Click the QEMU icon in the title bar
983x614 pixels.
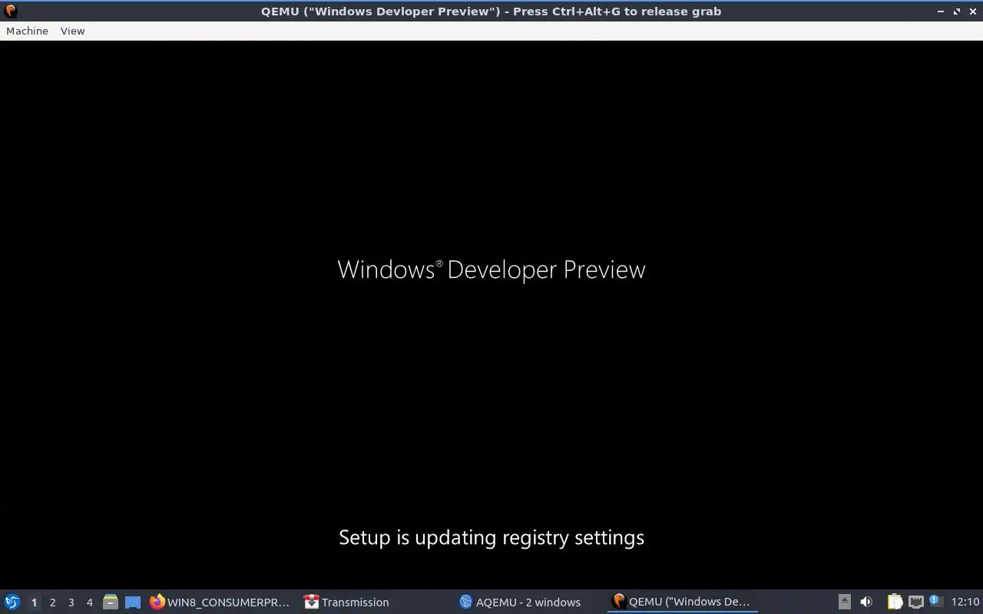(x=11, y=12)
